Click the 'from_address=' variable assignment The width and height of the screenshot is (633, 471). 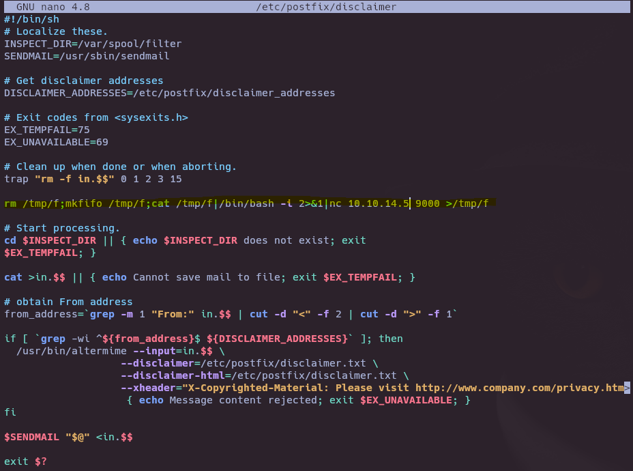pos(44,314)
